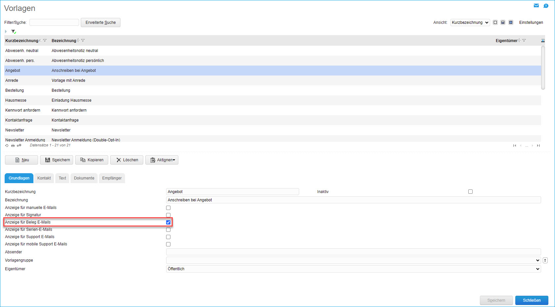This screenshot has width=555, height=307.
Task: Click the exclamation icon beside Vorlagengruppe
Action: [545, 260]
